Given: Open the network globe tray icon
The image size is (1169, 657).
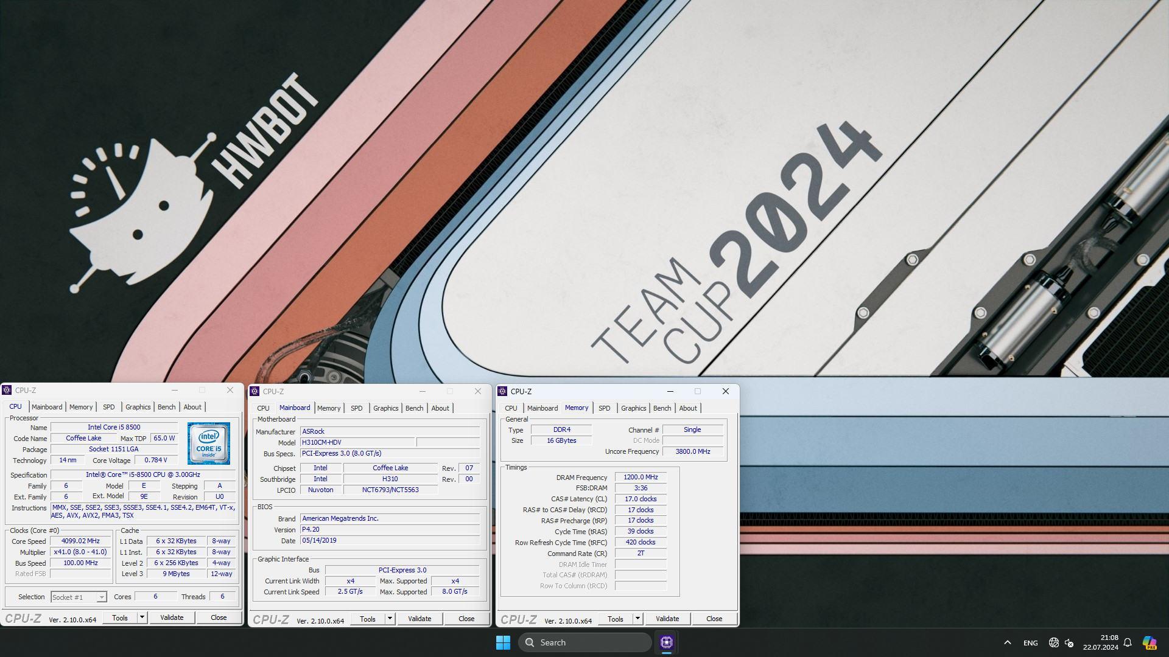Looking at the screenshot, I should coord(1054,642).
